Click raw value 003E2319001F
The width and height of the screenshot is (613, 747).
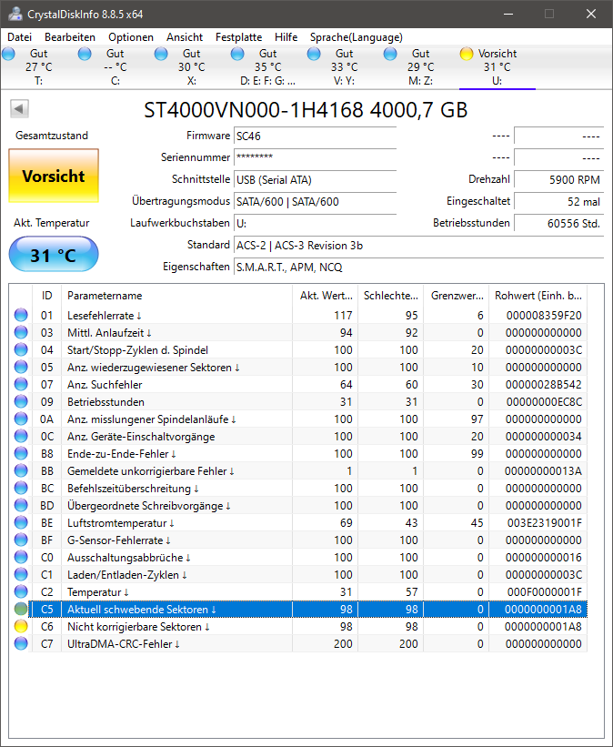[x=545, y=523]
